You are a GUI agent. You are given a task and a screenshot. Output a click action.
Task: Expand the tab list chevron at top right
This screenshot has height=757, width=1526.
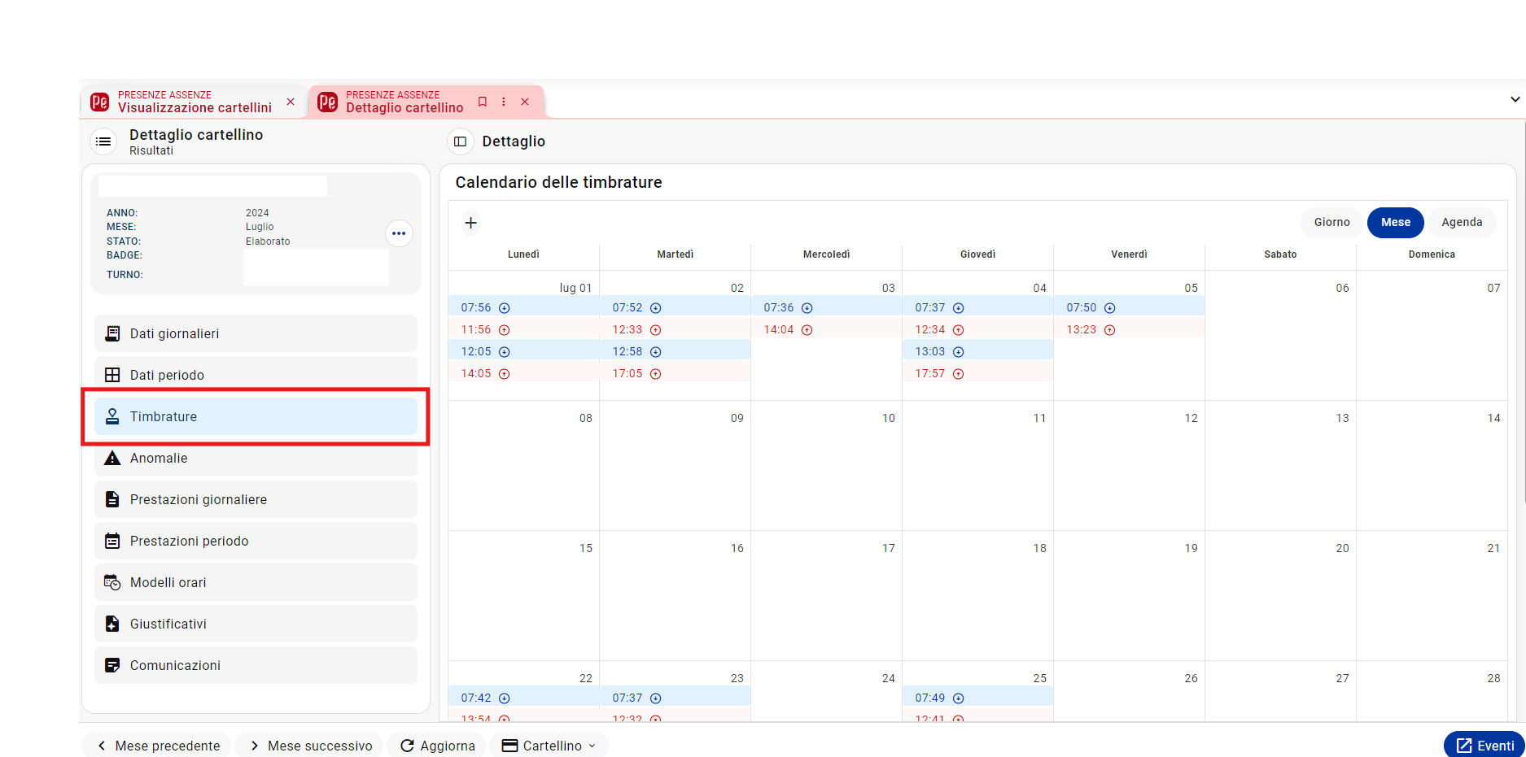(x=1515, y=99)
